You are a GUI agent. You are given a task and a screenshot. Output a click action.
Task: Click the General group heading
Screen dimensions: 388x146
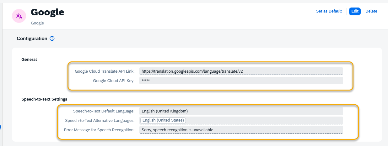(x=29, y=59)
